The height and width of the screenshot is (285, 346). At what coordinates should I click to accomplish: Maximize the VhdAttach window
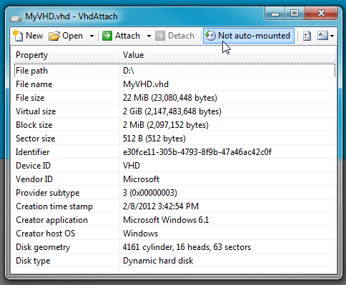tap(295, 13)
